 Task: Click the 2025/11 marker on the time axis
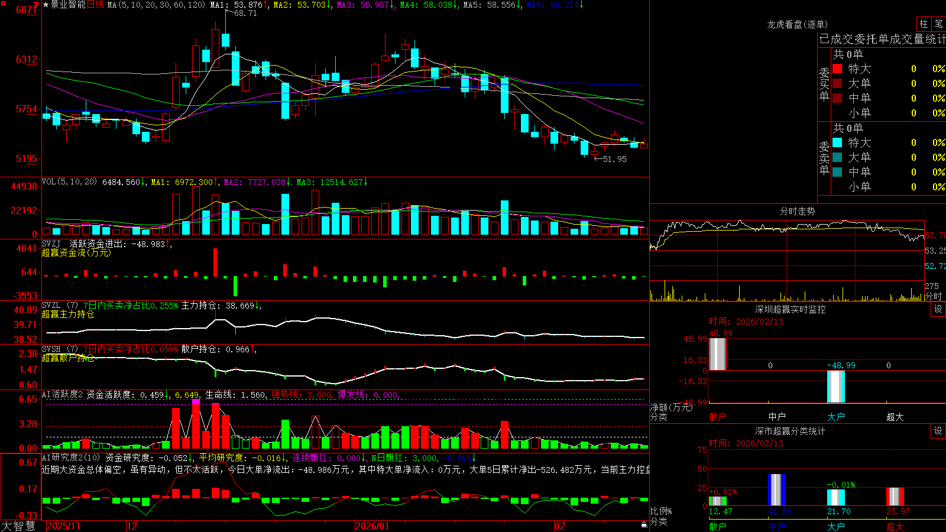coord(63,526)
